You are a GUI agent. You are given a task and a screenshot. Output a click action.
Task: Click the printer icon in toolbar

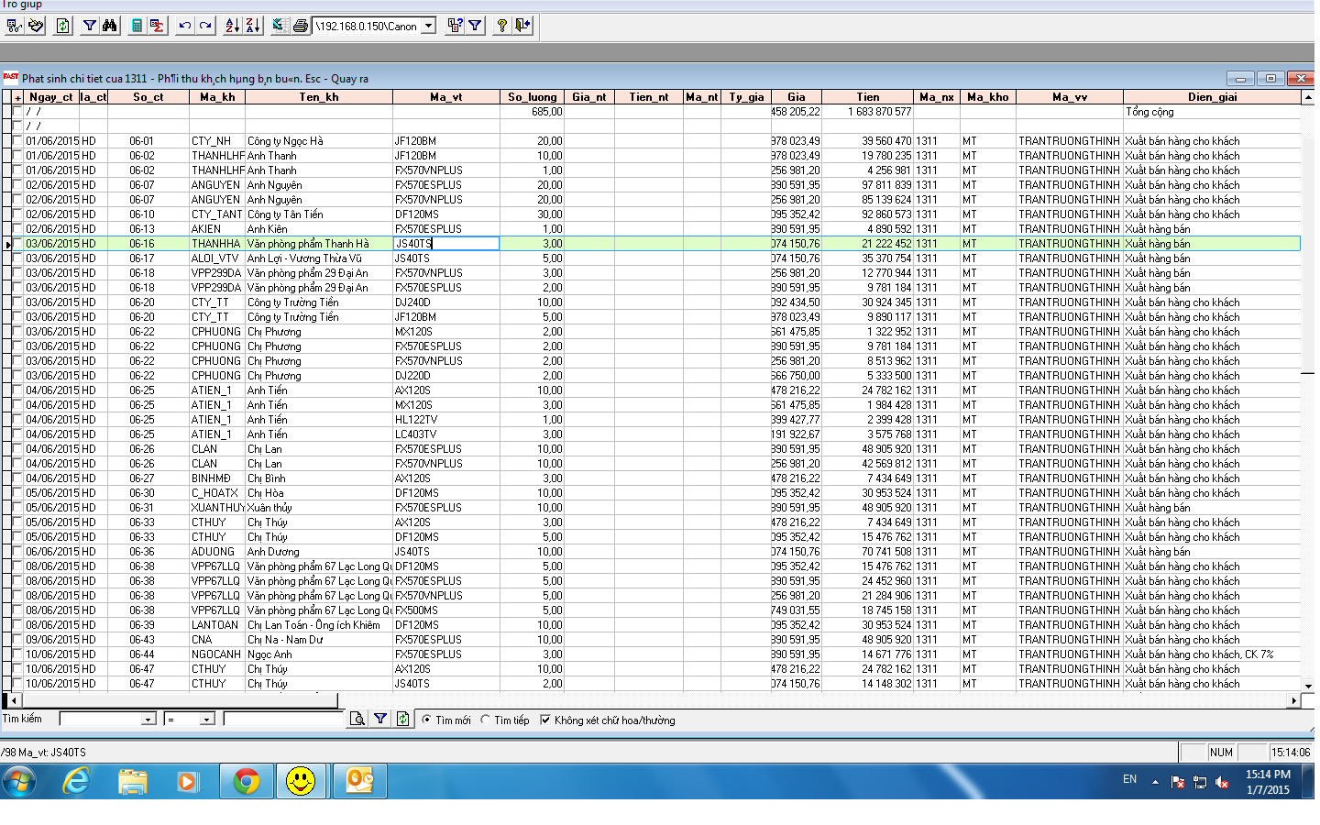point(301,26)
